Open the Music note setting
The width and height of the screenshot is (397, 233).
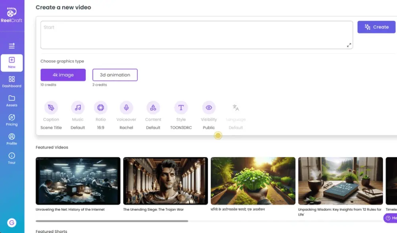(78, 107)
